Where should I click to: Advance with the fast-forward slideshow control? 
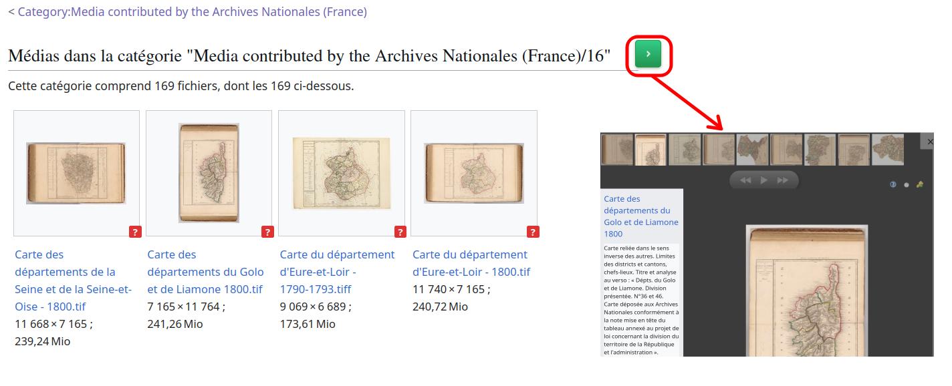pyautogui.click(x=783, y=180)
